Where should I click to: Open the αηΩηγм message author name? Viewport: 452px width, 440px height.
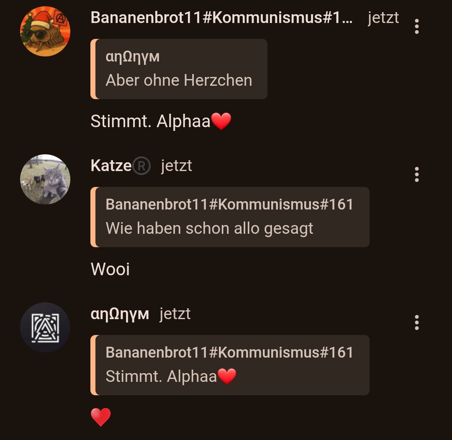click(x=120, y=314)
